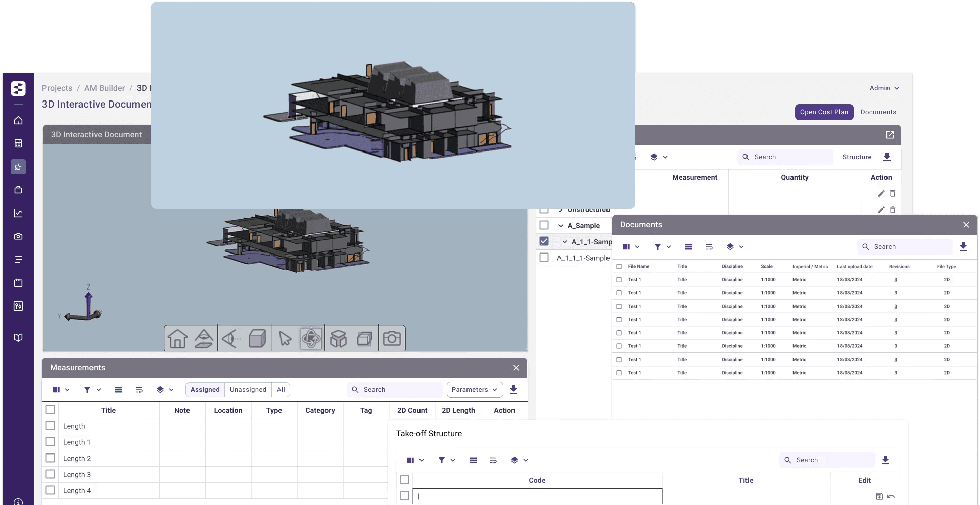Viewport: 980px width, 505px height.
Task: Download the Take-off Structure table
Action: coord(885,460)
